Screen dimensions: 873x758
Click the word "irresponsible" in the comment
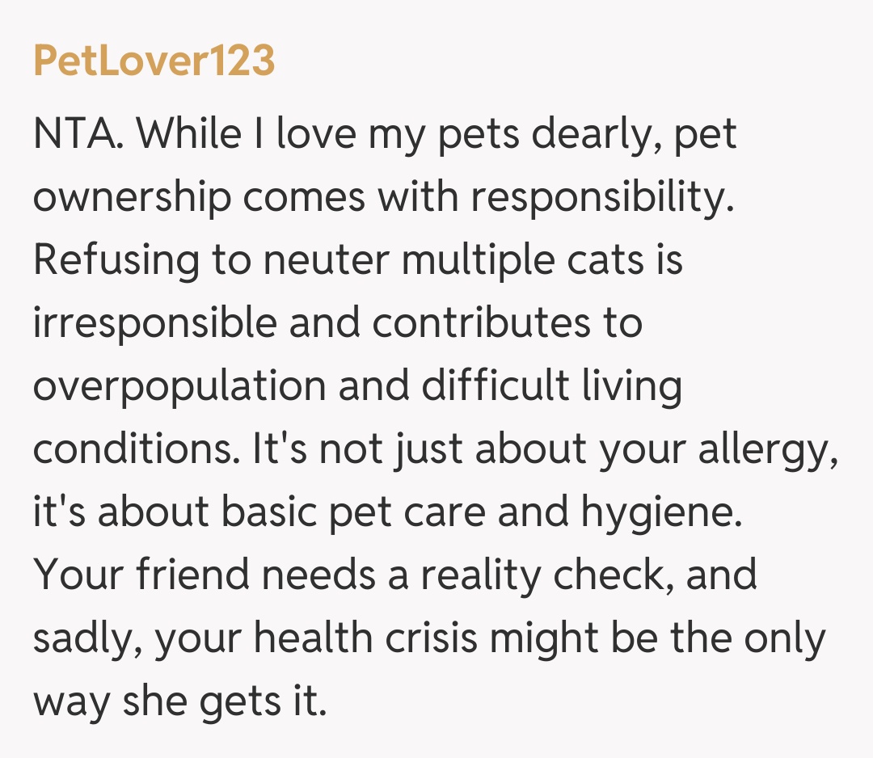point(154,324)
